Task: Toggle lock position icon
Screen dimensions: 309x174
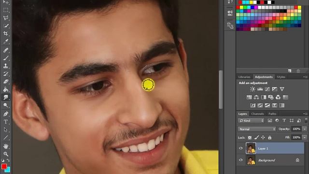Action: pos(263,137)
